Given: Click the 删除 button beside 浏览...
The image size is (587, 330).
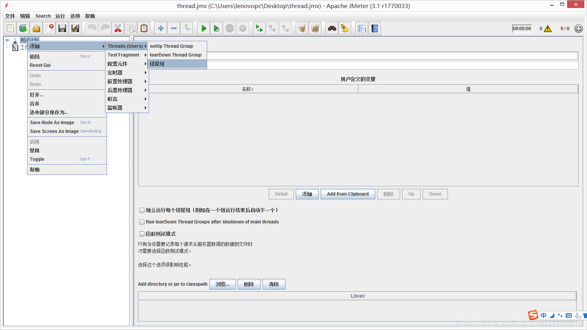Looking at the screenshot, I should click(249, 284).
